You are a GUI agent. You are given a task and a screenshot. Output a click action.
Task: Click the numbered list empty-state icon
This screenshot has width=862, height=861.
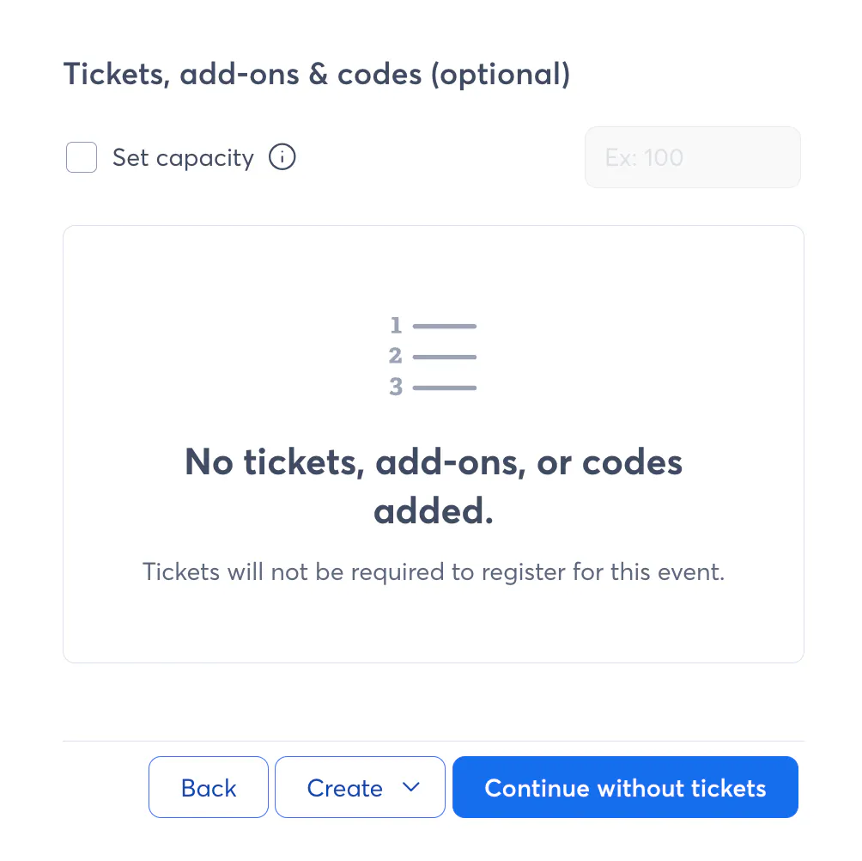point(433,357)
